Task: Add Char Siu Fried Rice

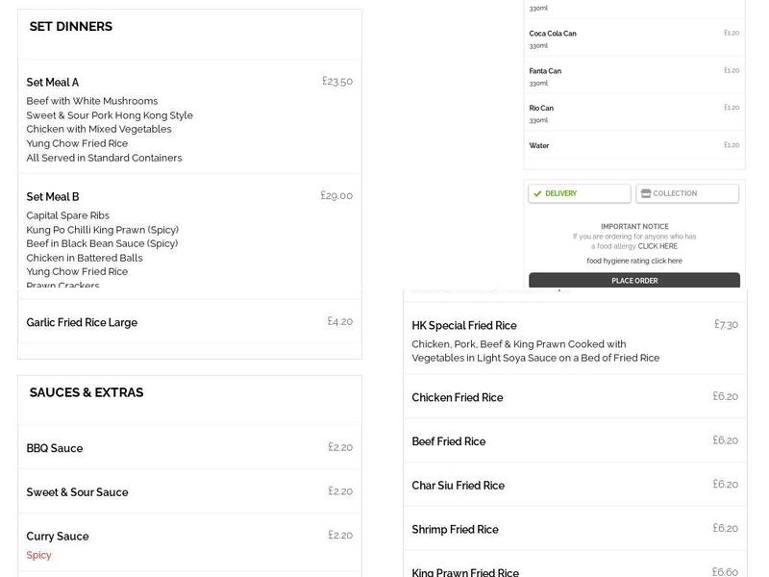Action: click(575, 486)
